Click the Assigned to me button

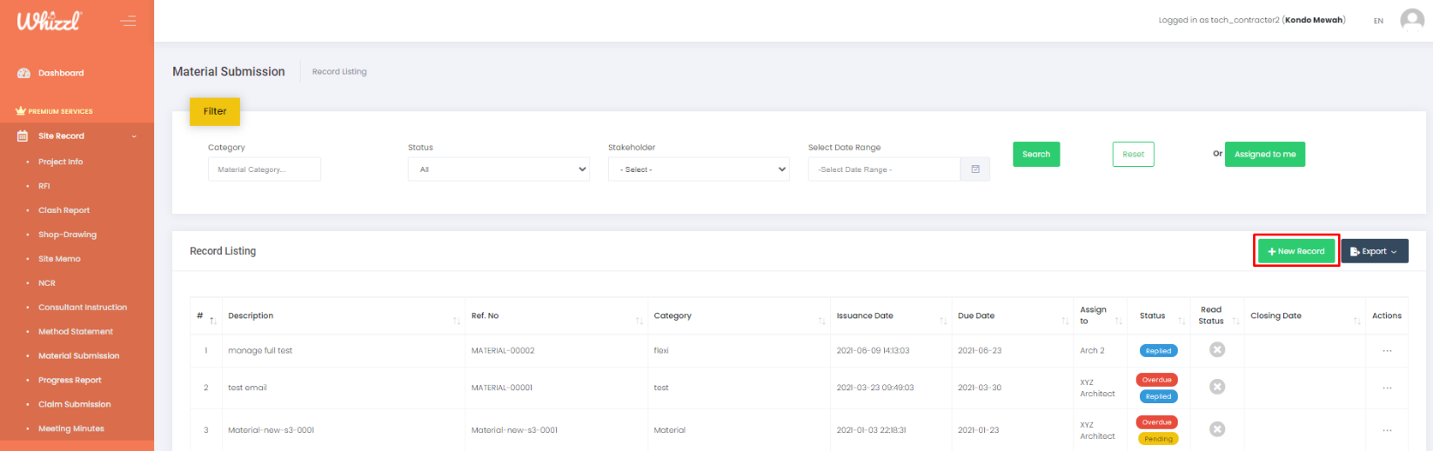click(x=1264, y=154)
